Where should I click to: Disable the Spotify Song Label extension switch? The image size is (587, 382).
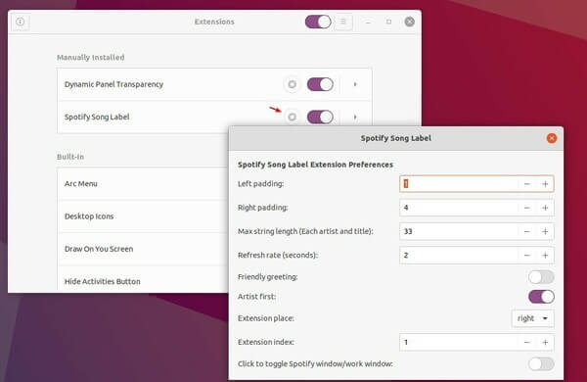click(x=320, y=117)
